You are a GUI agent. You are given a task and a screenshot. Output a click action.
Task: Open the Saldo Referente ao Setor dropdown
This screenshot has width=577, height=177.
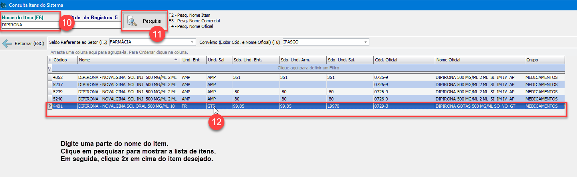tap(193, 42)
